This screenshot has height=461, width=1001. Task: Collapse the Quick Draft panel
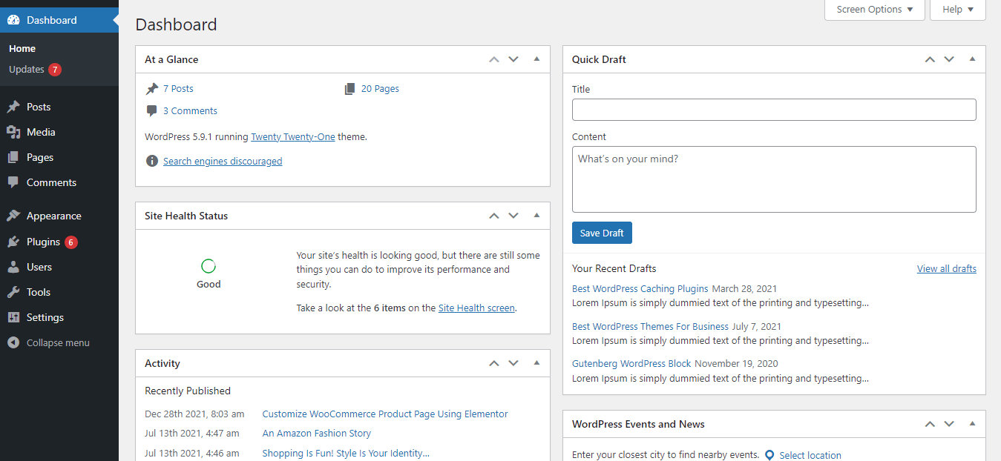point(972,59)
